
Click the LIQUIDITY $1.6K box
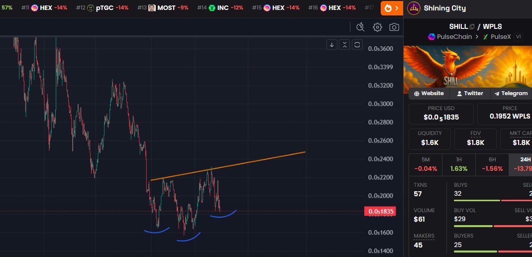coord(430,139)
